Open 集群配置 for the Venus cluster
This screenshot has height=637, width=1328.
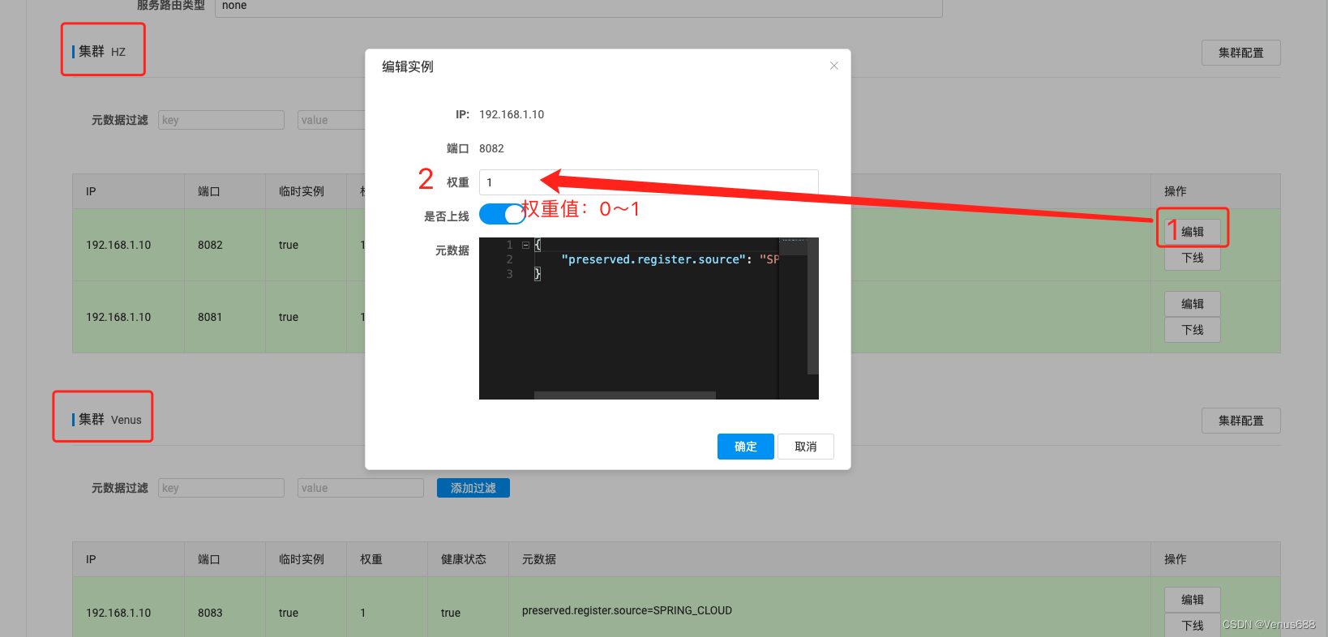coord(1240,421)
